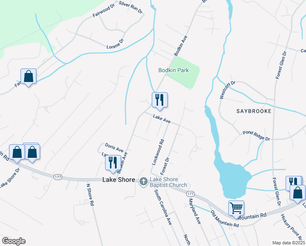Click the shopping bag marker beside Hickory Point Rd
Image resolution: width=306 pixels, height=246 pixels.
click(x=297, y=194)
